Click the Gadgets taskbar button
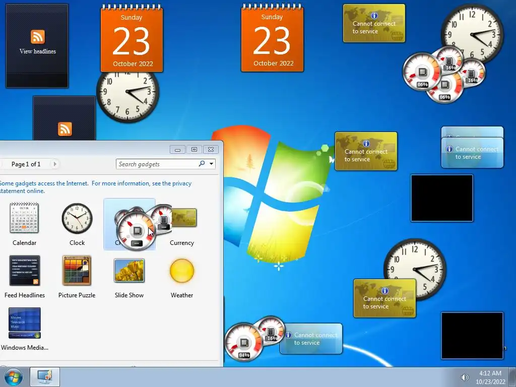516x387 pixels. click(x=45, y=377)
